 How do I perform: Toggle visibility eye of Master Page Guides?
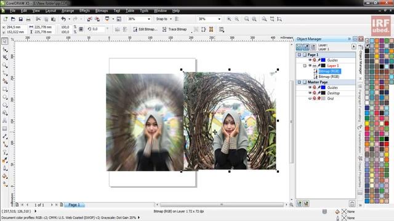(x=310, y=87)
